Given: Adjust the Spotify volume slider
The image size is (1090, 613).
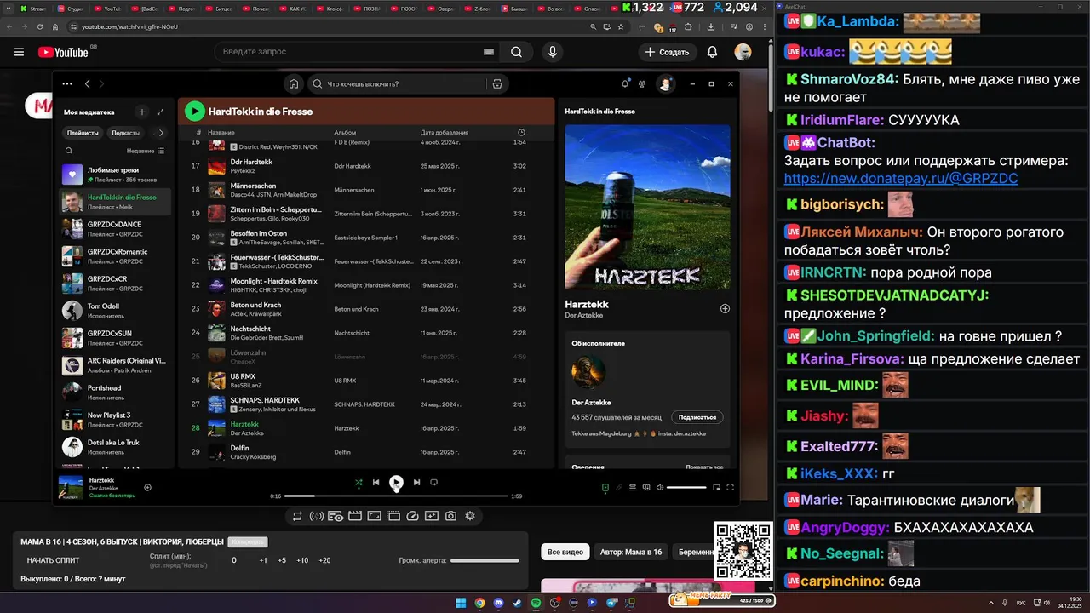Looking at the screenshot, I should (x=686, y=487).
